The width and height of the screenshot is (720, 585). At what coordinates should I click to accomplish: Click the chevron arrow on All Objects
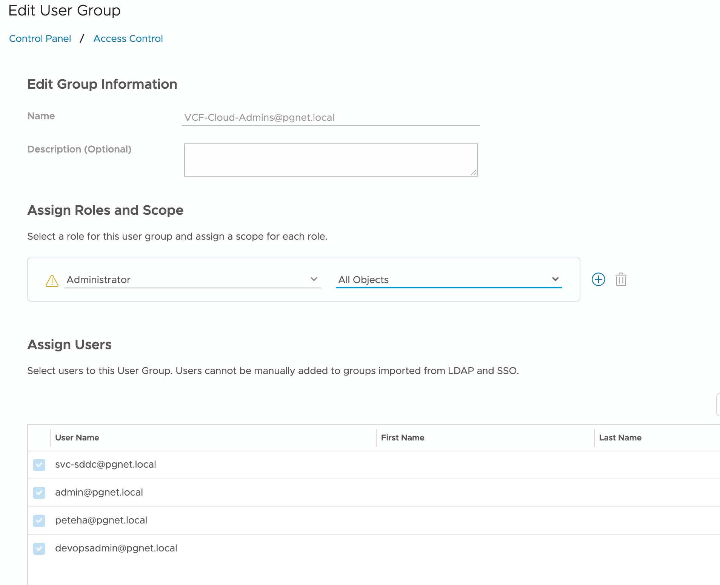[555, 279]
